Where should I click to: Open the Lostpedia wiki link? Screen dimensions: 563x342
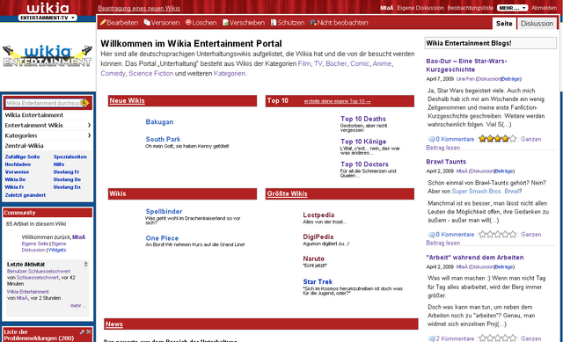click(x=318, y=215)
